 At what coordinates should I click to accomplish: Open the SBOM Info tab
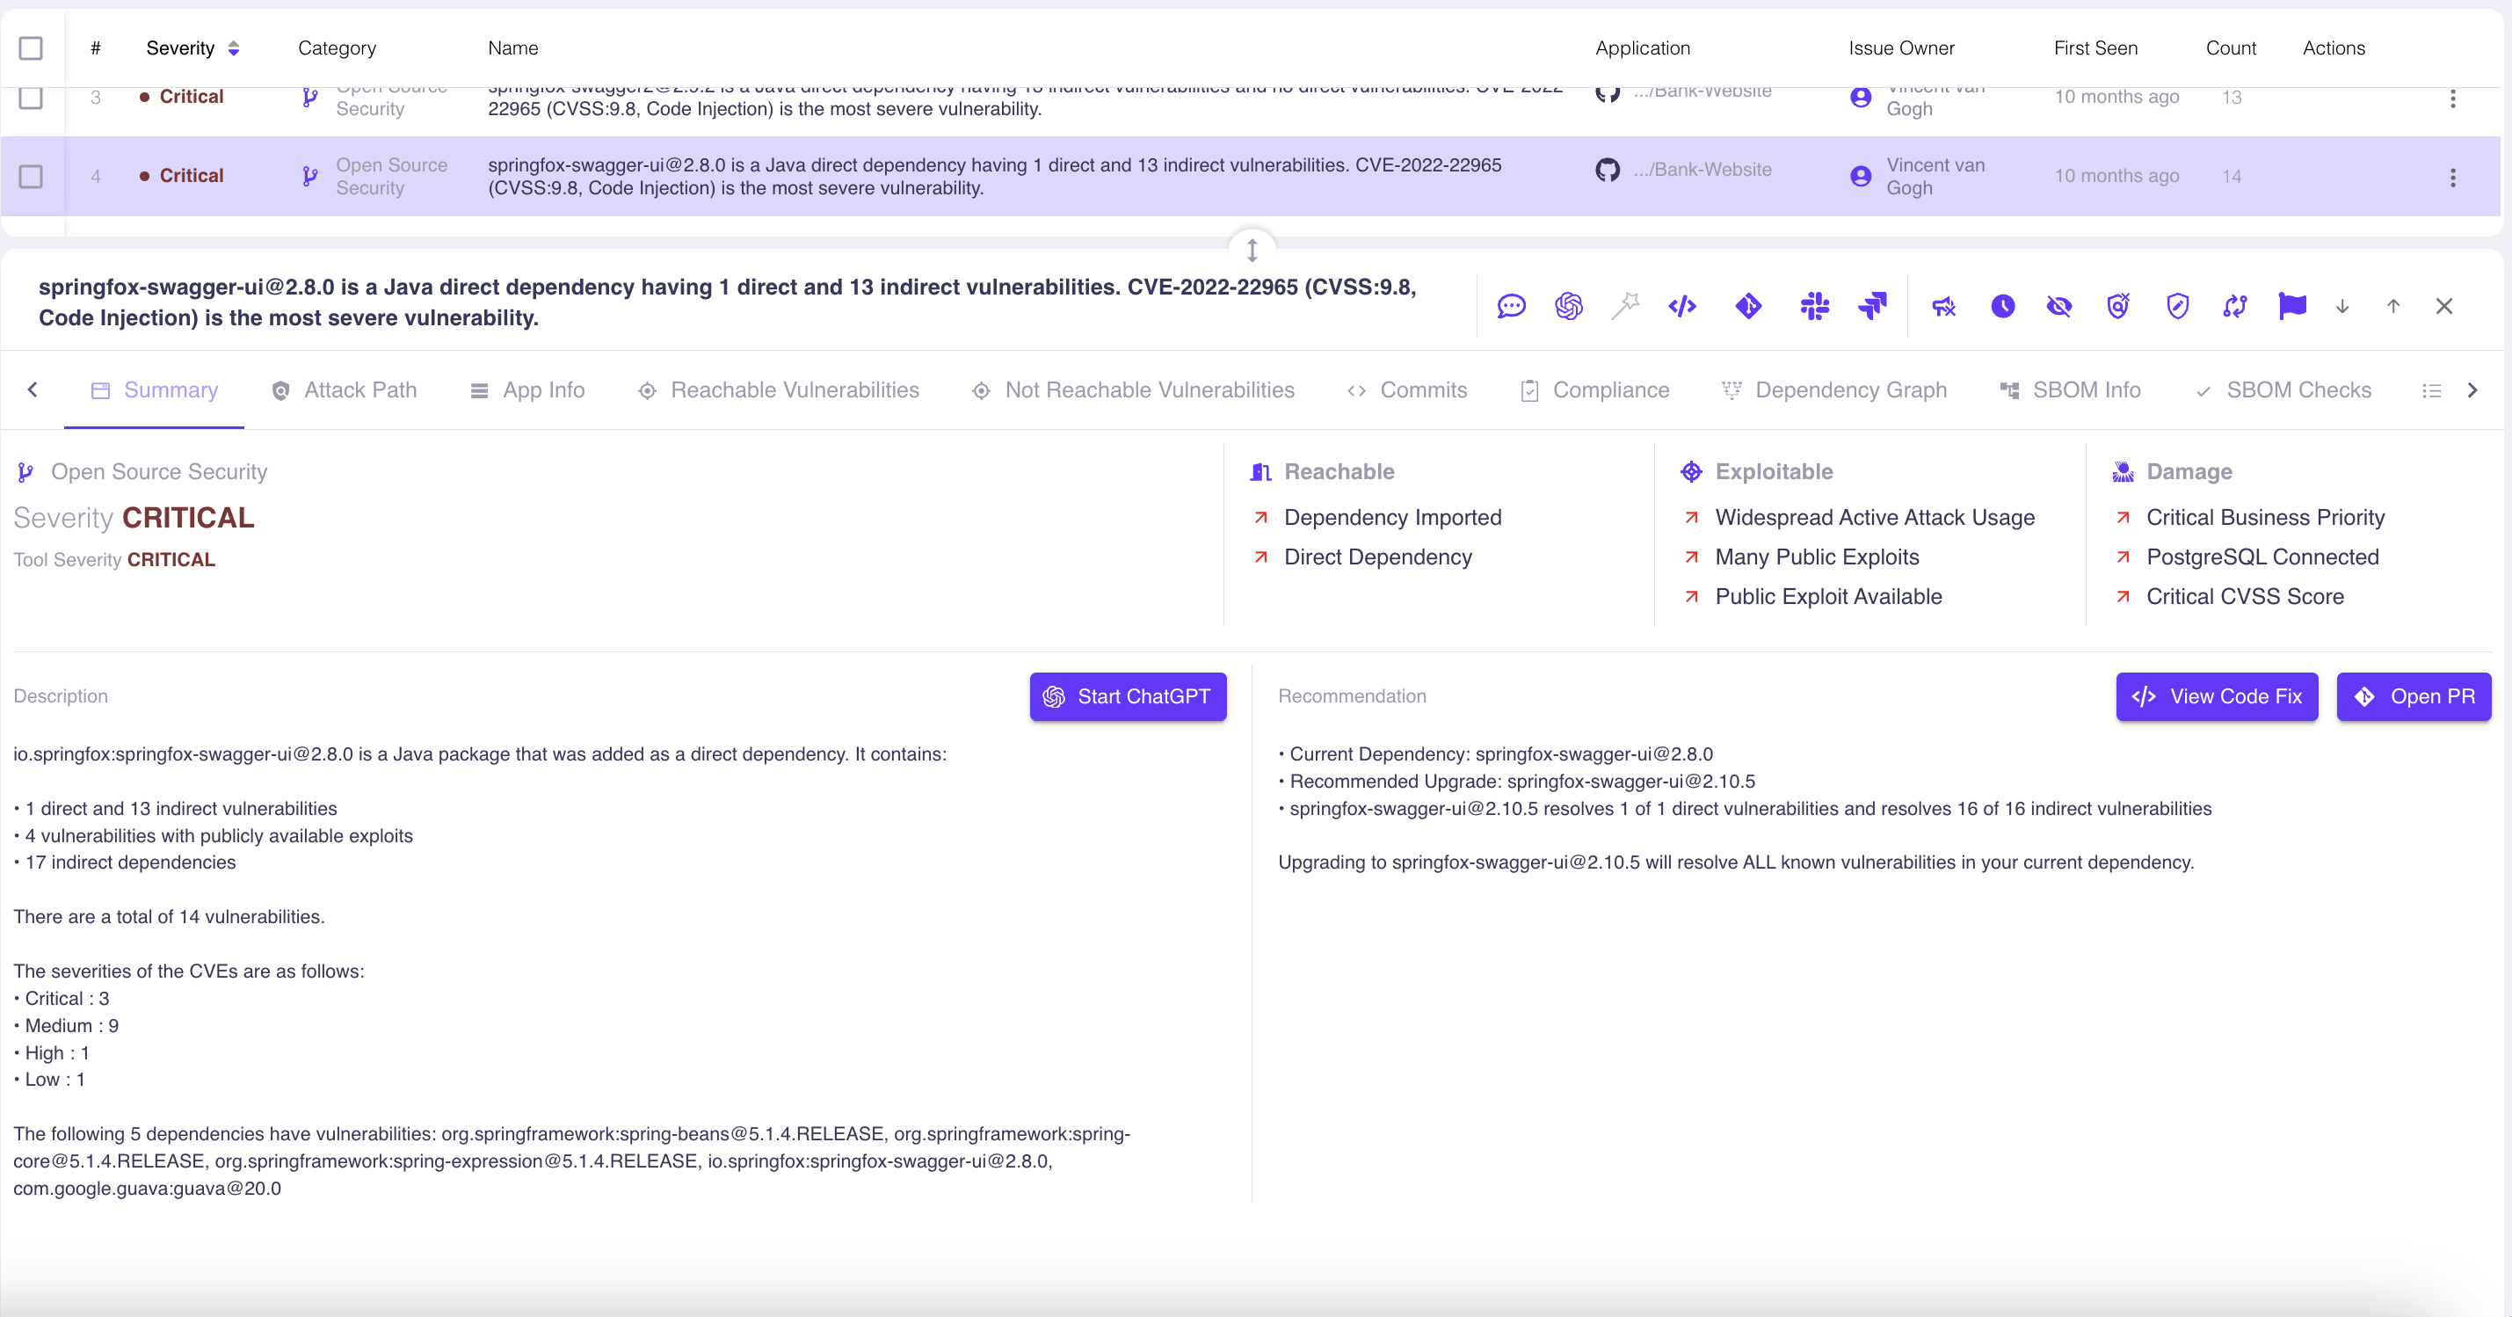click(2069, 390)
